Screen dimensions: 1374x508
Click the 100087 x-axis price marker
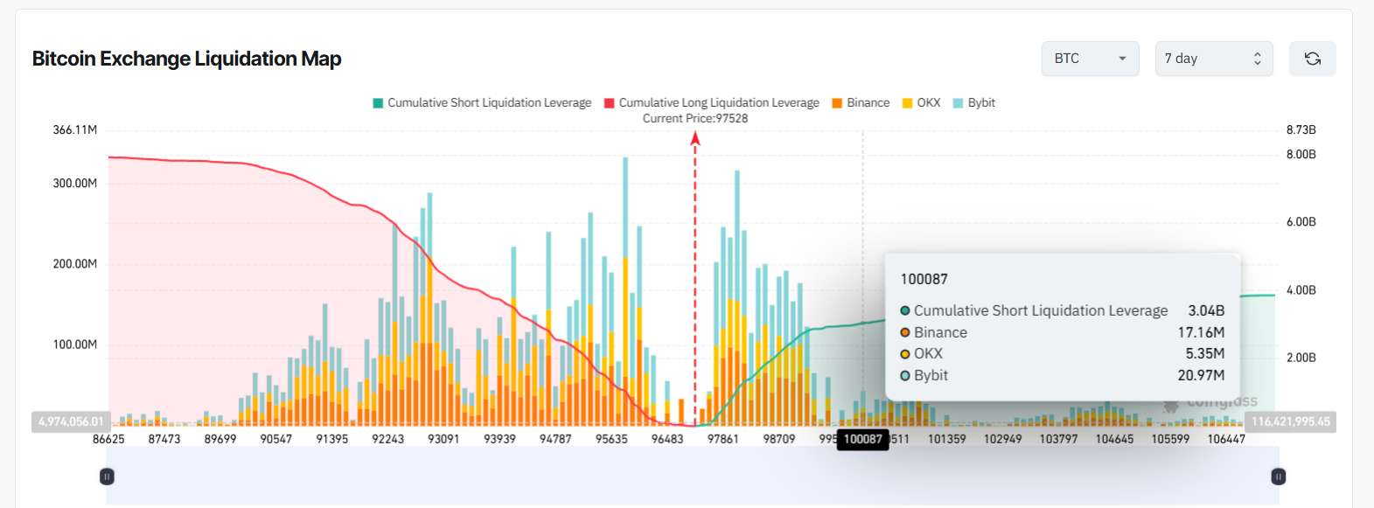coord(862,439)
